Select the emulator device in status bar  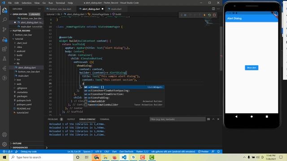tap(173, 152)
